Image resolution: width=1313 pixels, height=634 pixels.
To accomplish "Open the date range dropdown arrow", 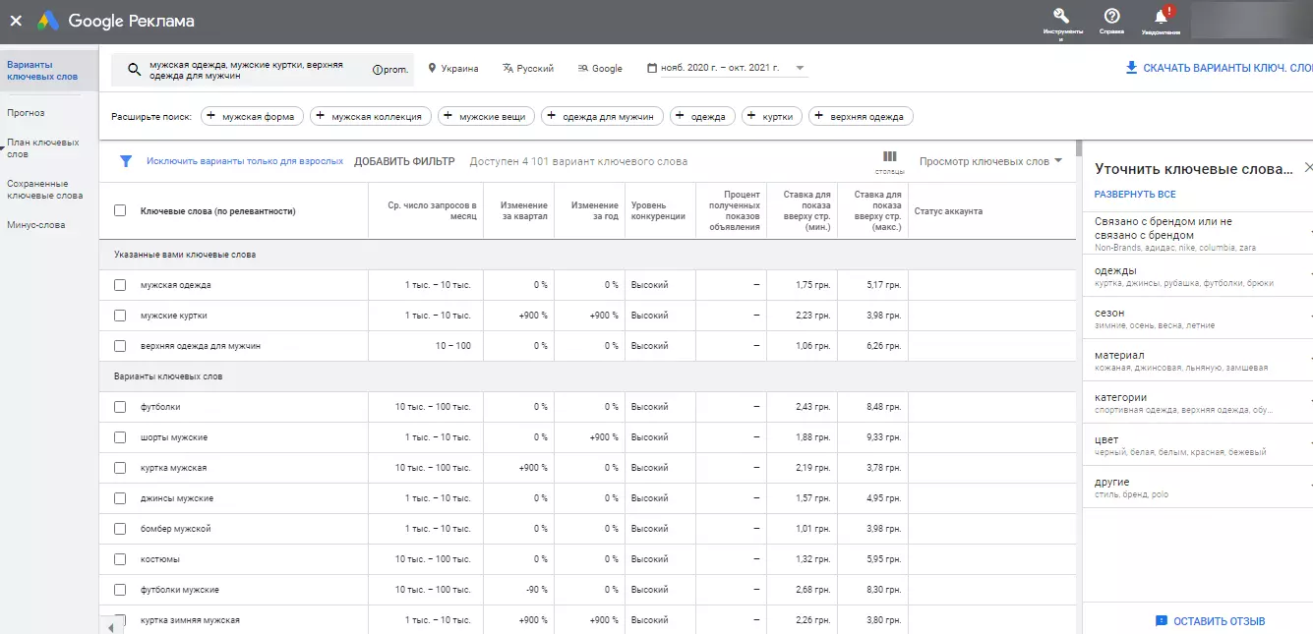I will (801, 69).
